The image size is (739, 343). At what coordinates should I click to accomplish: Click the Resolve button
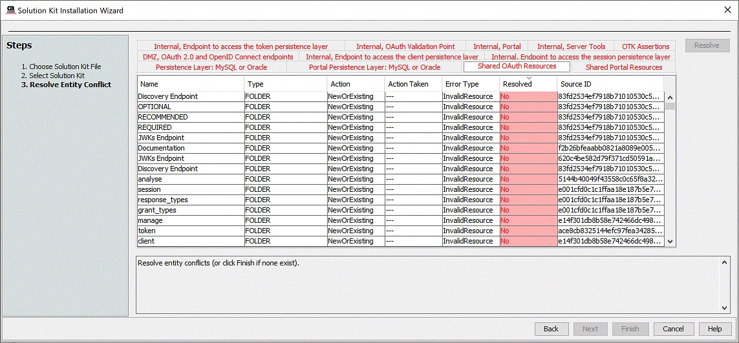707,45
